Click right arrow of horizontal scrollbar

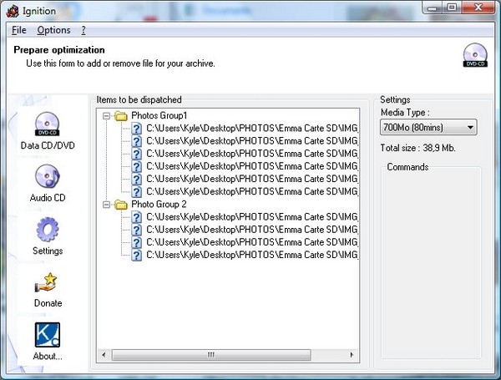pos(352,355)
